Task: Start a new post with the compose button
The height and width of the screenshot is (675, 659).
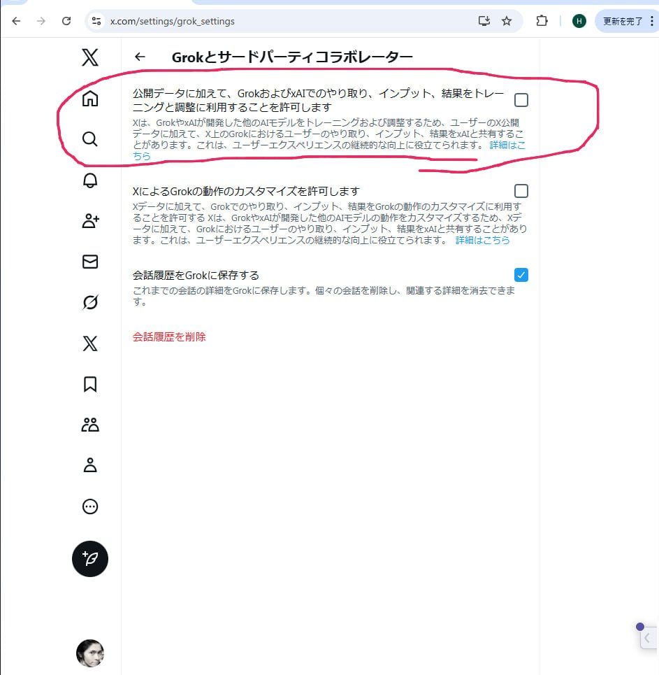Action: point(89,559)
